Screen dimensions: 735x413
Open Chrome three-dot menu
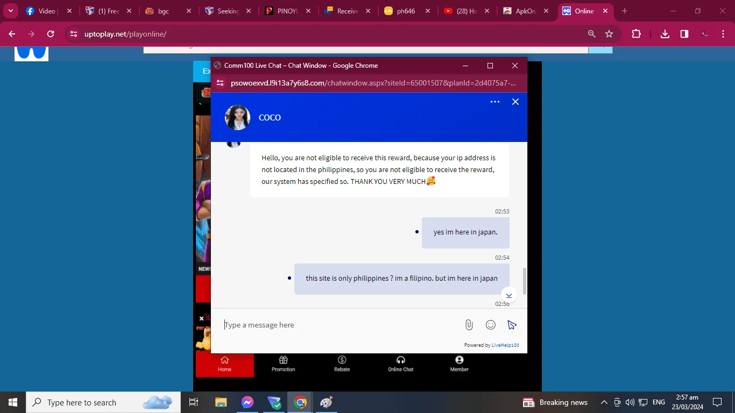tap(723, 34)
